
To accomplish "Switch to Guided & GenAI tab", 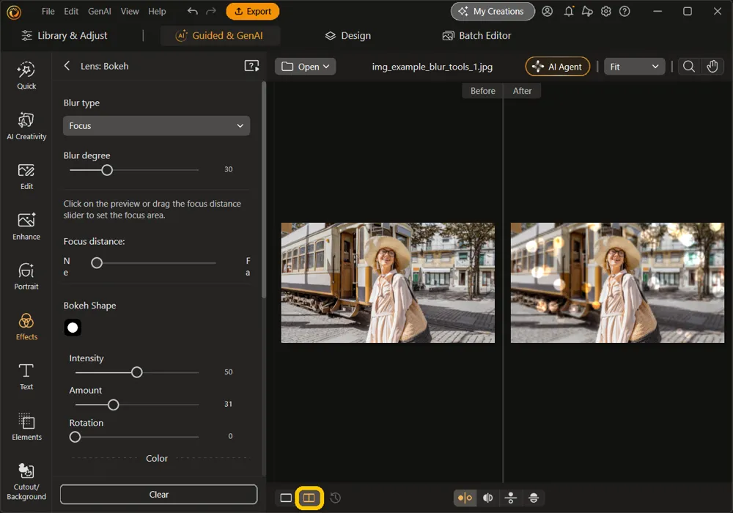I will coord(220,35).
